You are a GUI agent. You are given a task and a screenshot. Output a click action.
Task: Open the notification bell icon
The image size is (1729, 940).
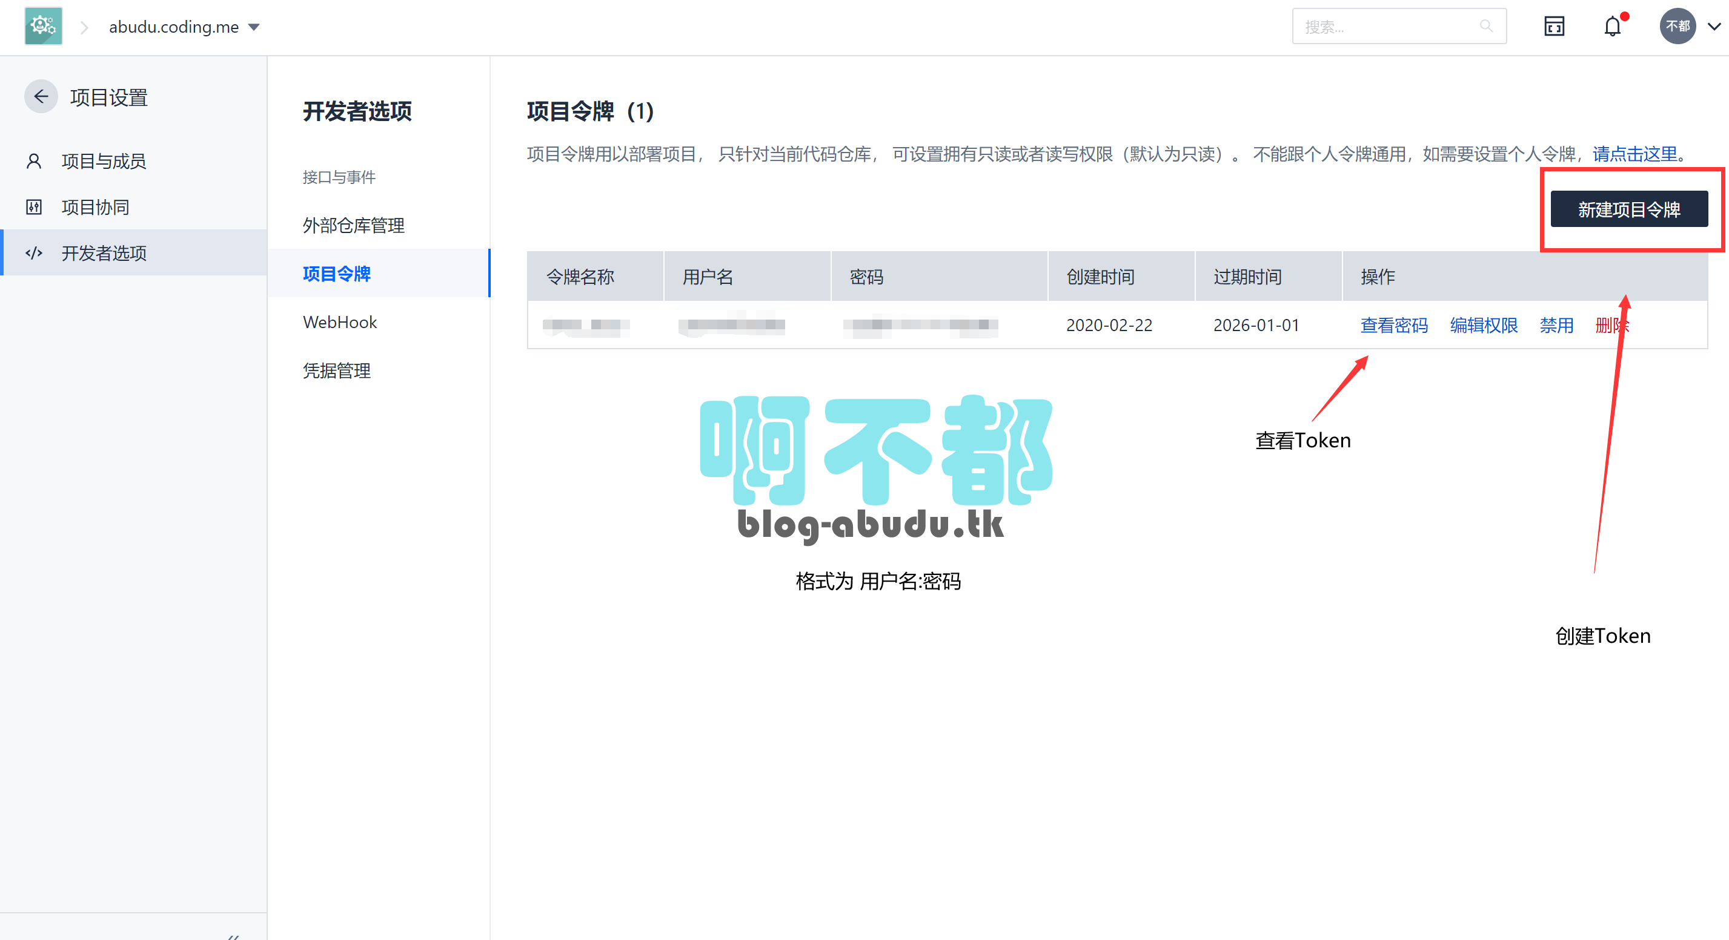1611,27
